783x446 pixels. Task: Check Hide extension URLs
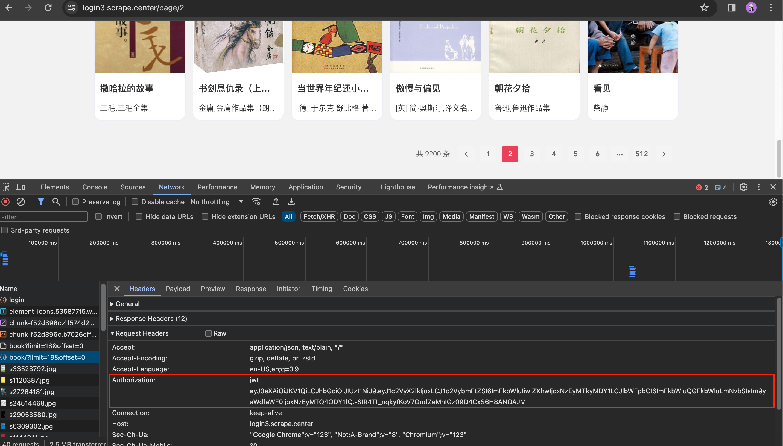(205, 216)
